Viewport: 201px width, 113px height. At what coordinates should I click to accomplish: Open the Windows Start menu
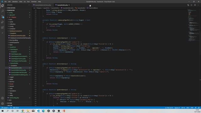3,111
